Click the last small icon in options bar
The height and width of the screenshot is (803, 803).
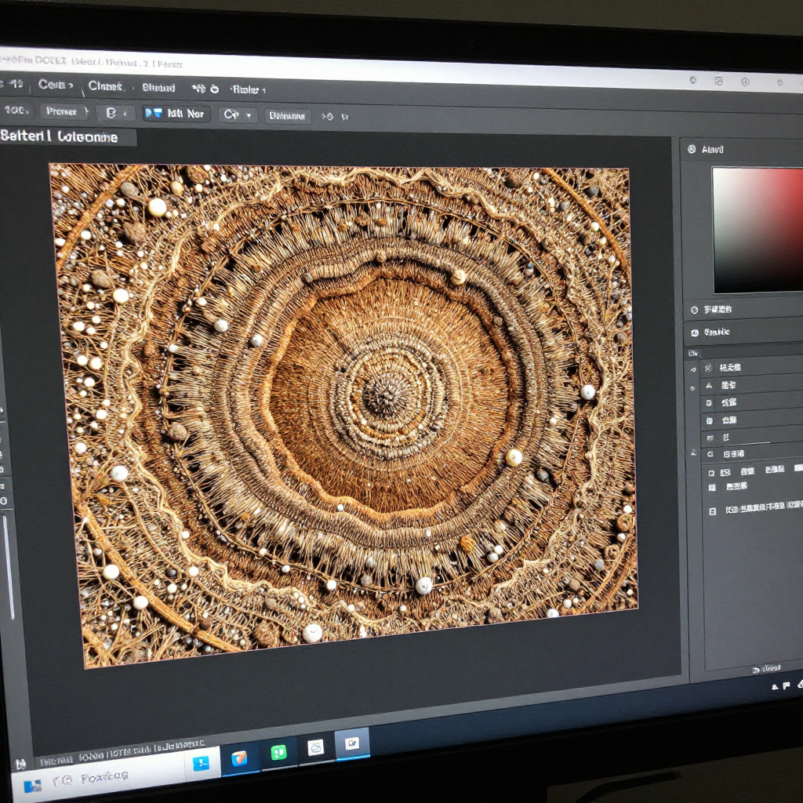tap(345, 118)
